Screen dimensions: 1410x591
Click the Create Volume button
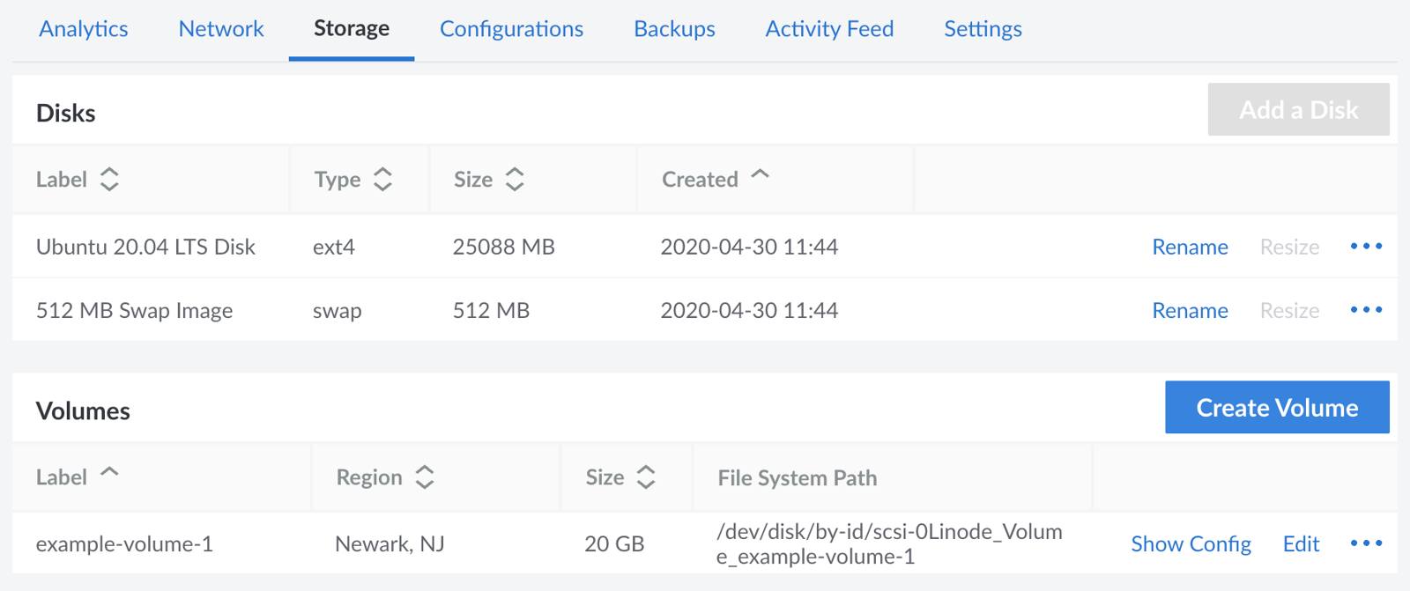pos(1277,408)
